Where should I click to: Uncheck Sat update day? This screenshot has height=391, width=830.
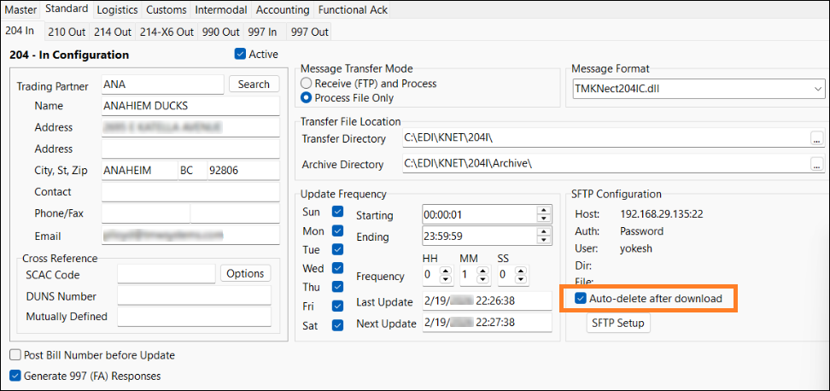point(337,325)
